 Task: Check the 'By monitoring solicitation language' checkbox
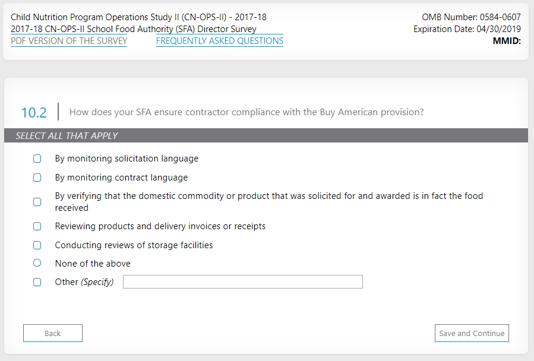click(x=37, y=159)
